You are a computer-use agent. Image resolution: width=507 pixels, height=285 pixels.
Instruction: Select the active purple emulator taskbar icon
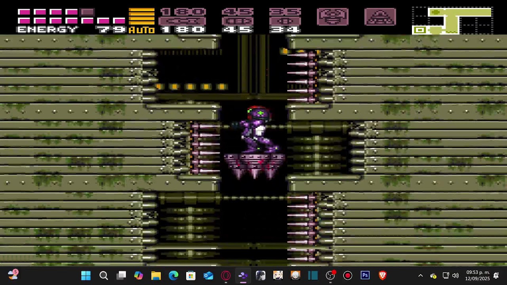coord(243,275)
